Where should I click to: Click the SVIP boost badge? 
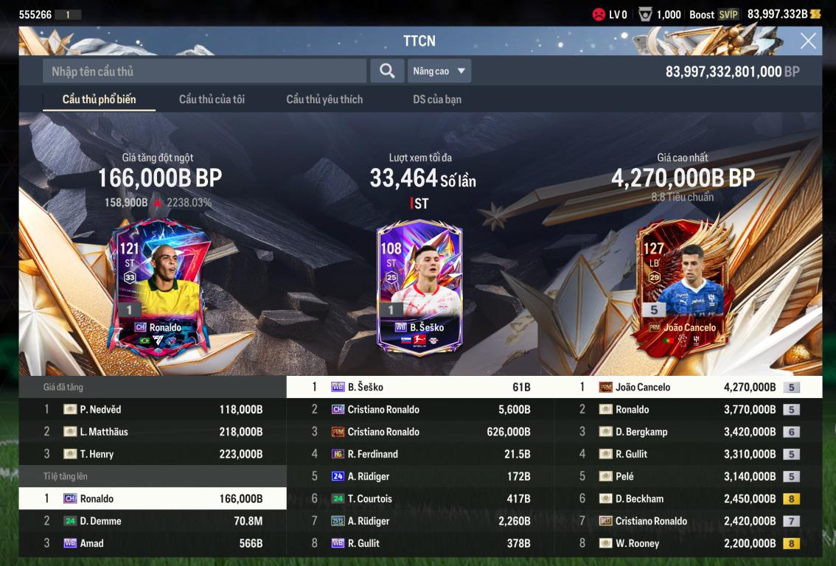click(728, 15)
